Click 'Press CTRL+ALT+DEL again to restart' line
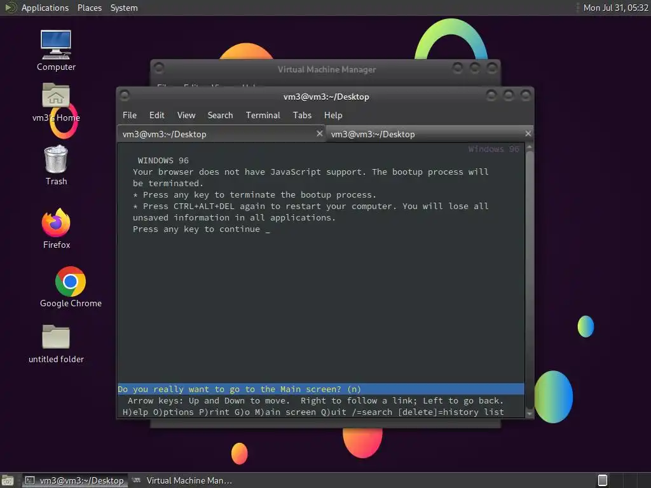Viewport: 651px width, 488px height. (x=310, y=207)
